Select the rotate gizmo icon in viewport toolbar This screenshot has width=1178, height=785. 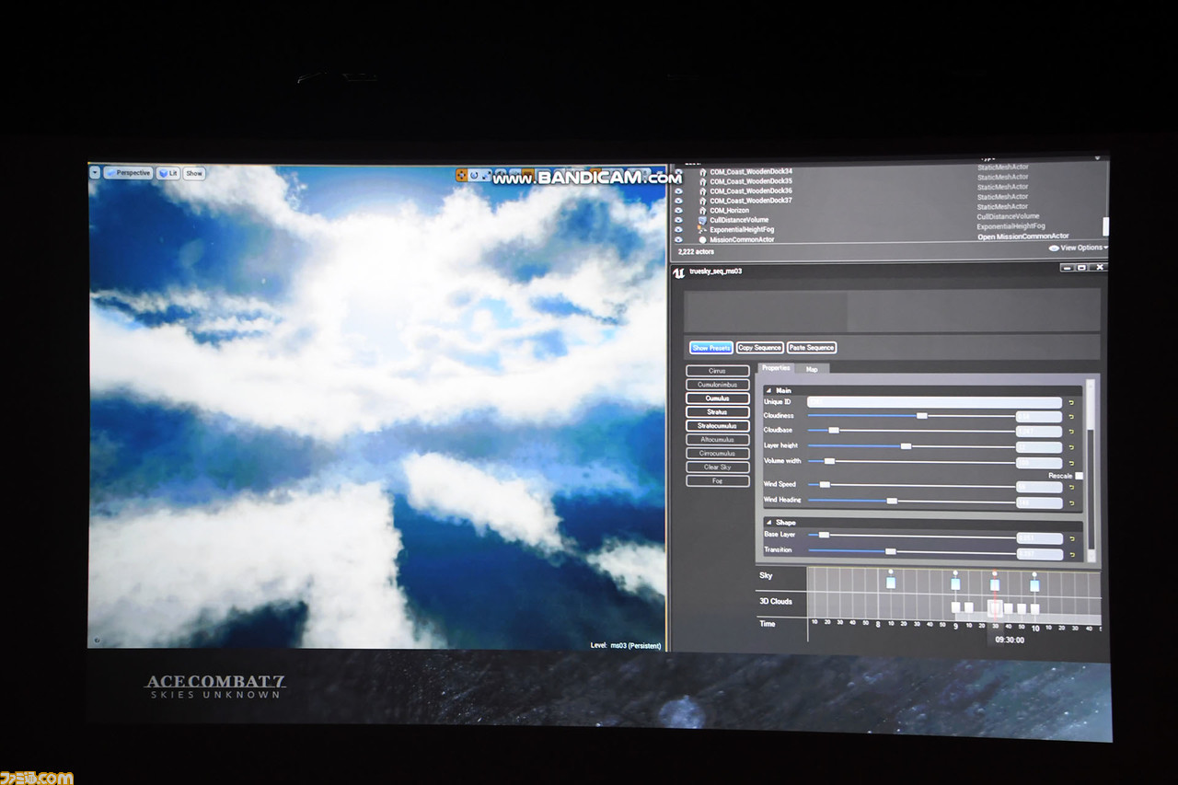(x=475, y=175)
